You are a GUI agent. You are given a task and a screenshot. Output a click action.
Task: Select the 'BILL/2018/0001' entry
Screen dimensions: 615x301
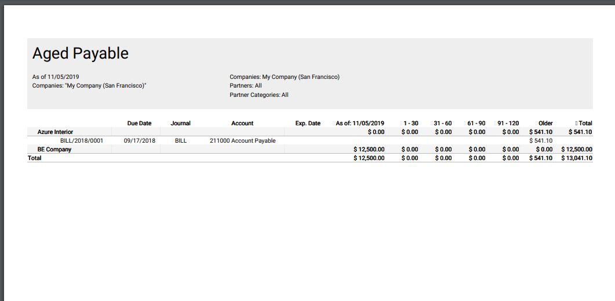[x=82, y=140]
